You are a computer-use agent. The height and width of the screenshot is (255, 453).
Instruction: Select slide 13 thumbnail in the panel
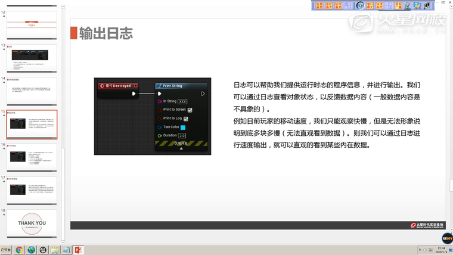coord(32,58)
